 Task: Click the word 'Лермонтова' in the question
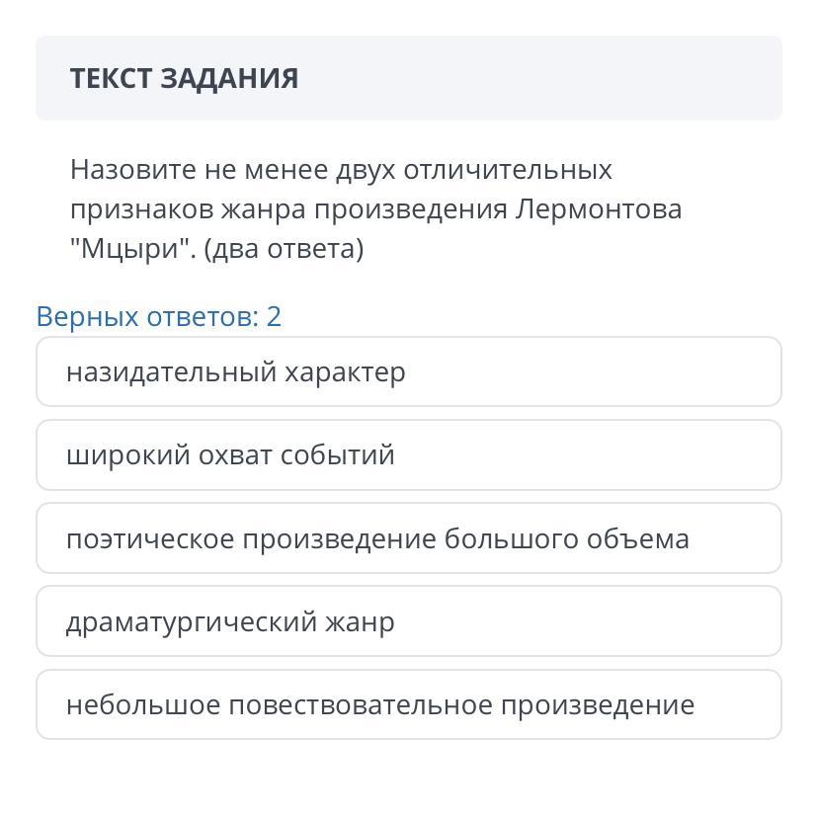click(x=599, y=209)
